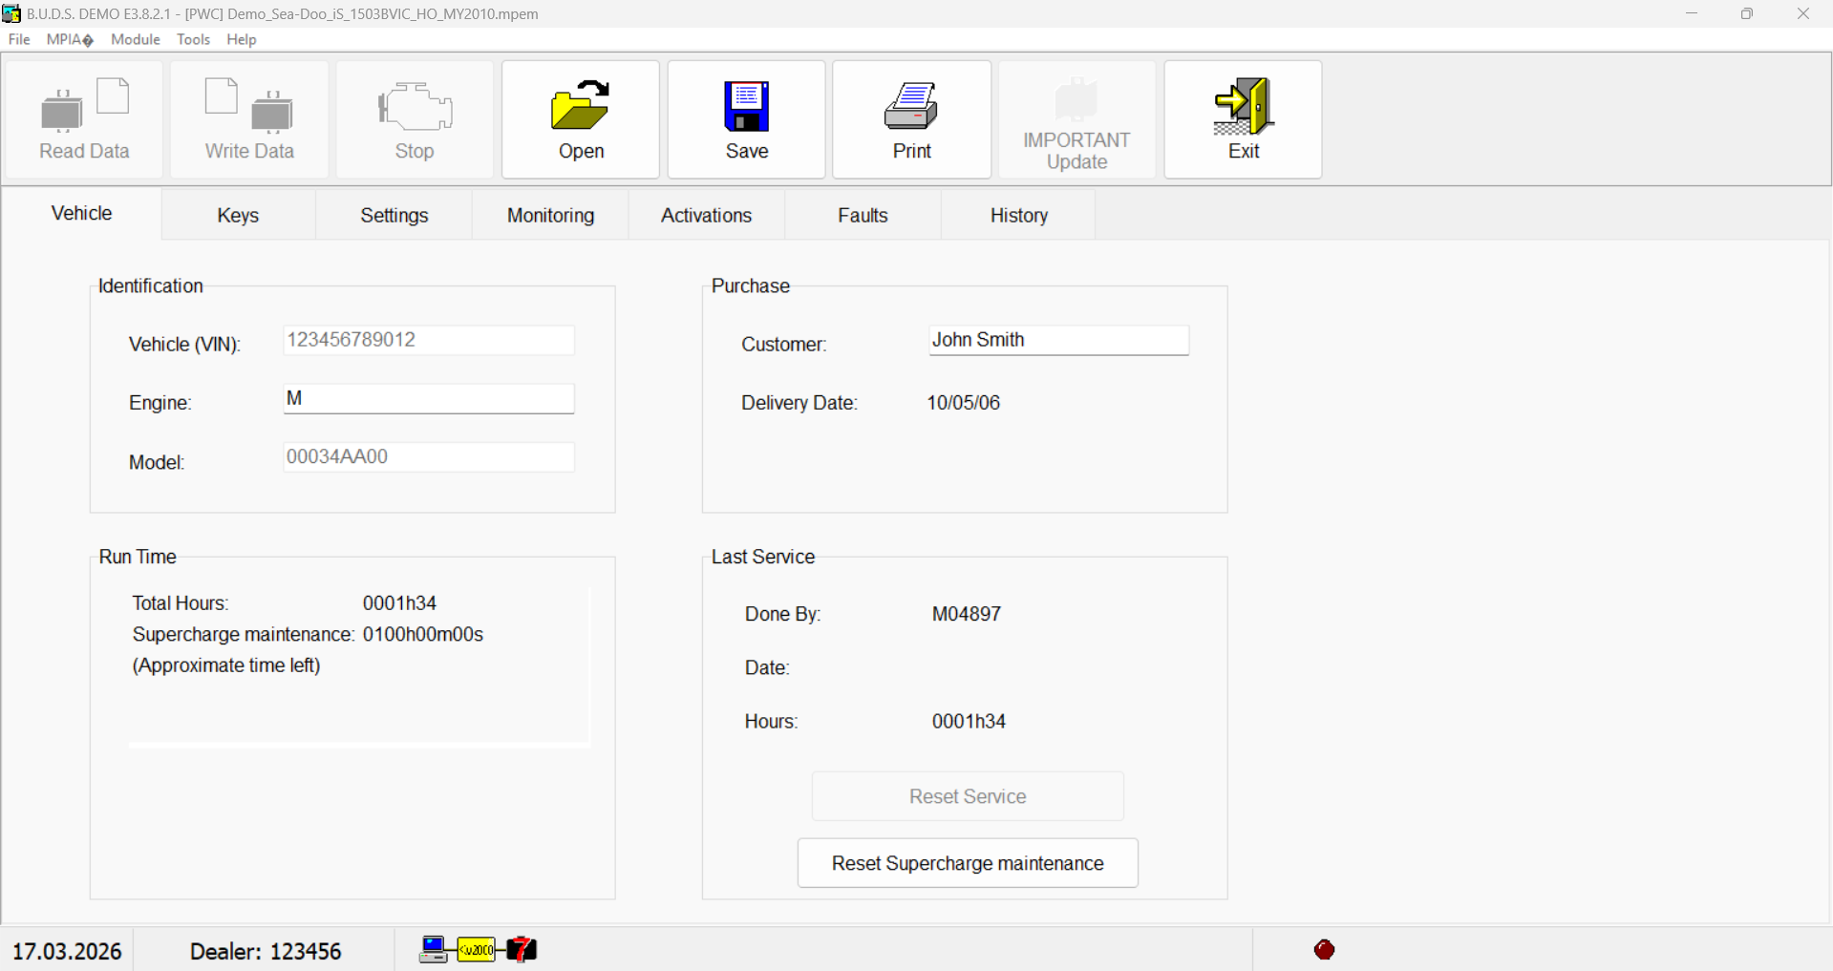The width and height of the screenshot is (1833, 971).
Task: Click the Open folder icon
Action: [x=580, y=105]
